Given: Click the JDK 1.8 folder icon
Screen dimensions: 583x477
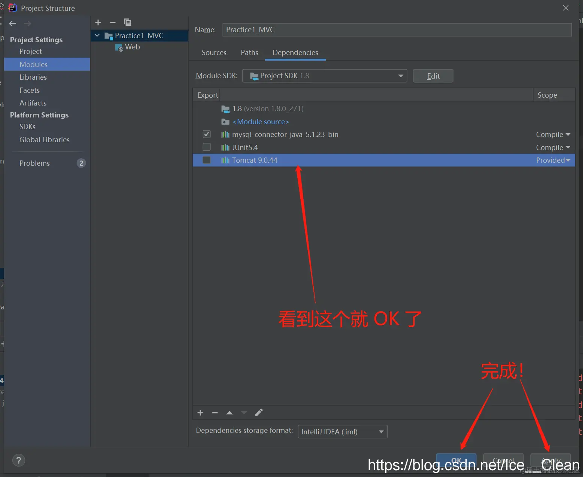Looking at the screenshot, I should pos(225,109).
